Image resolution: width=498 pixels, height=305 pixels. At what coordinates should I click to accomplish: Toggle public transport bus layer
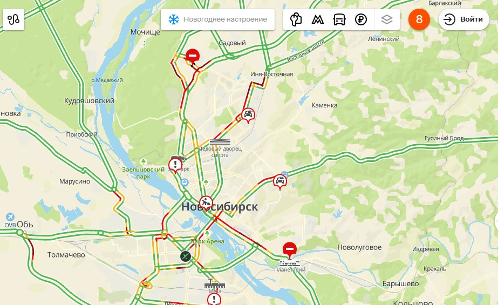(x=339, y=19)
